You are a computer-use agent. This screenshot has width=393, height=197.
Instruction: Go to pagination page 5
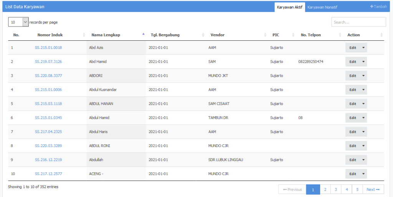click(x=357, y=189)
